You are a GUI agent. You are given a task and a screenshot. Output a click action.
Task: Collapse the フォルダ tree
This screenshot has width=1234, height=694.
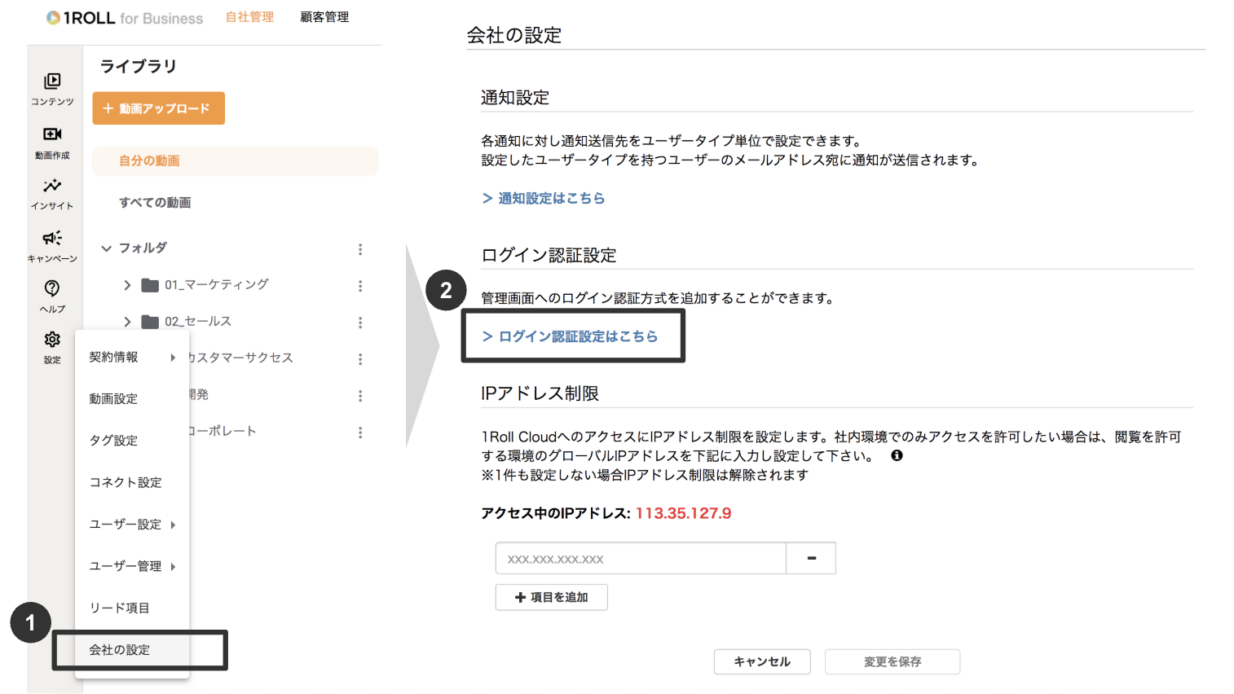coord(107,248)
